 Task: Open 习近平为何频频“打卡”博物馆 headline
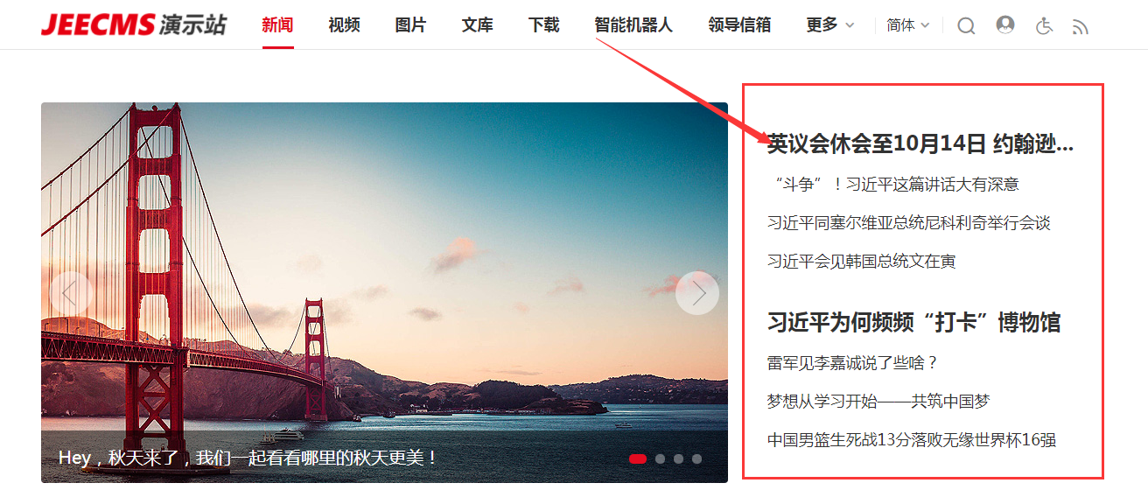913,322
